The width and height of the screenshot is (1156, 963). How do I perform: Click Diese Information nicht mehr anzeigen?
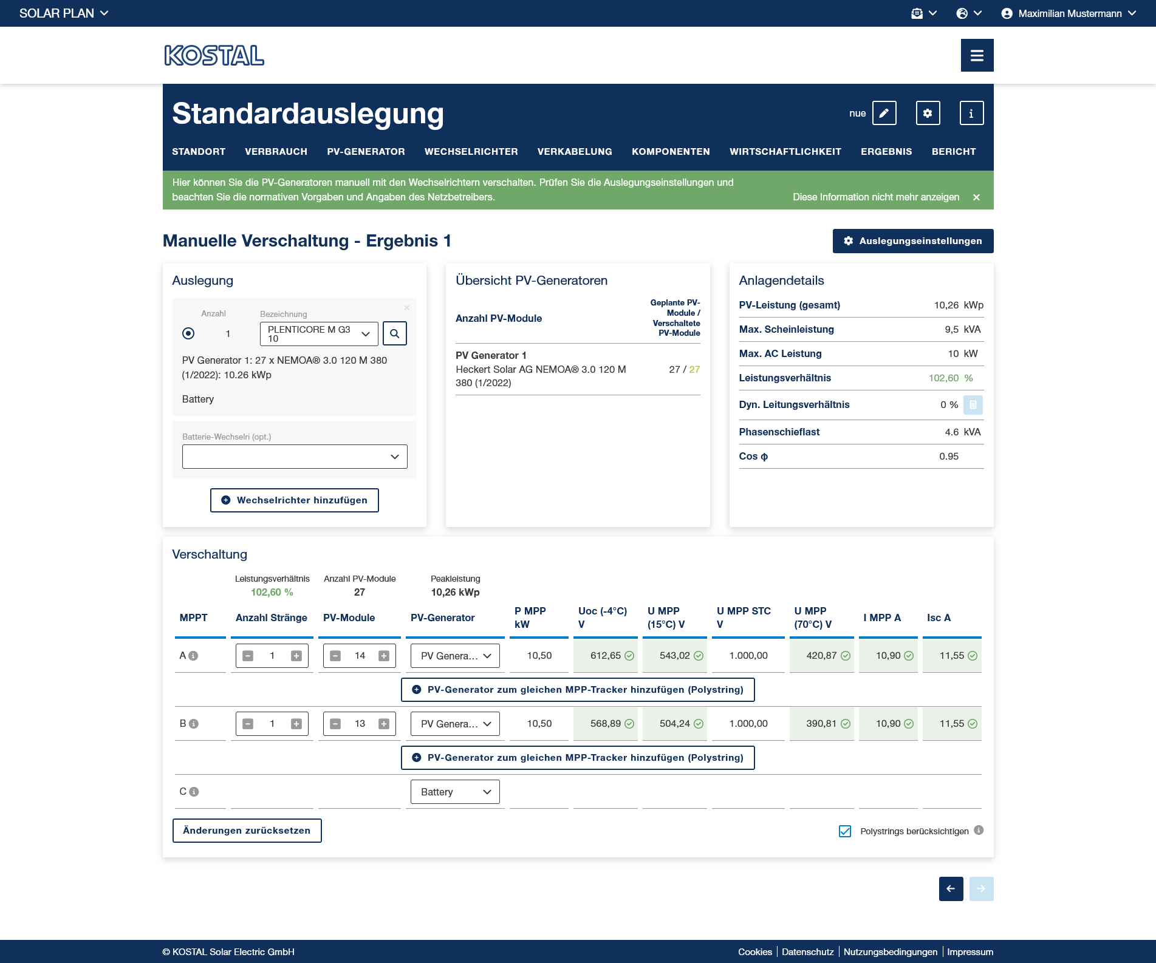coord(876,197)
